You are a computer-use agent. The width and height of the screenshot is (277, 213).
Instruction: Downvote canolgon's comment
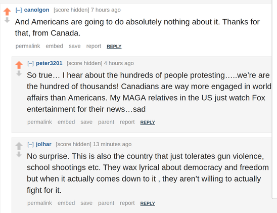(x=7, y=20)
